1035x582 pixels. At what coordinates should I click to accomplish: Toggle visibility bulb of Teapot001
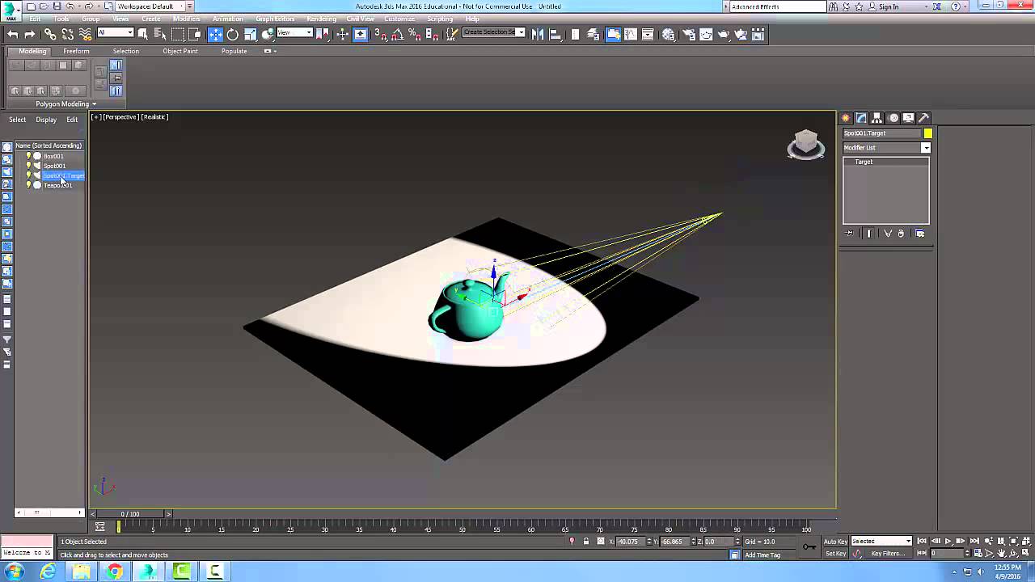point(28,185)
